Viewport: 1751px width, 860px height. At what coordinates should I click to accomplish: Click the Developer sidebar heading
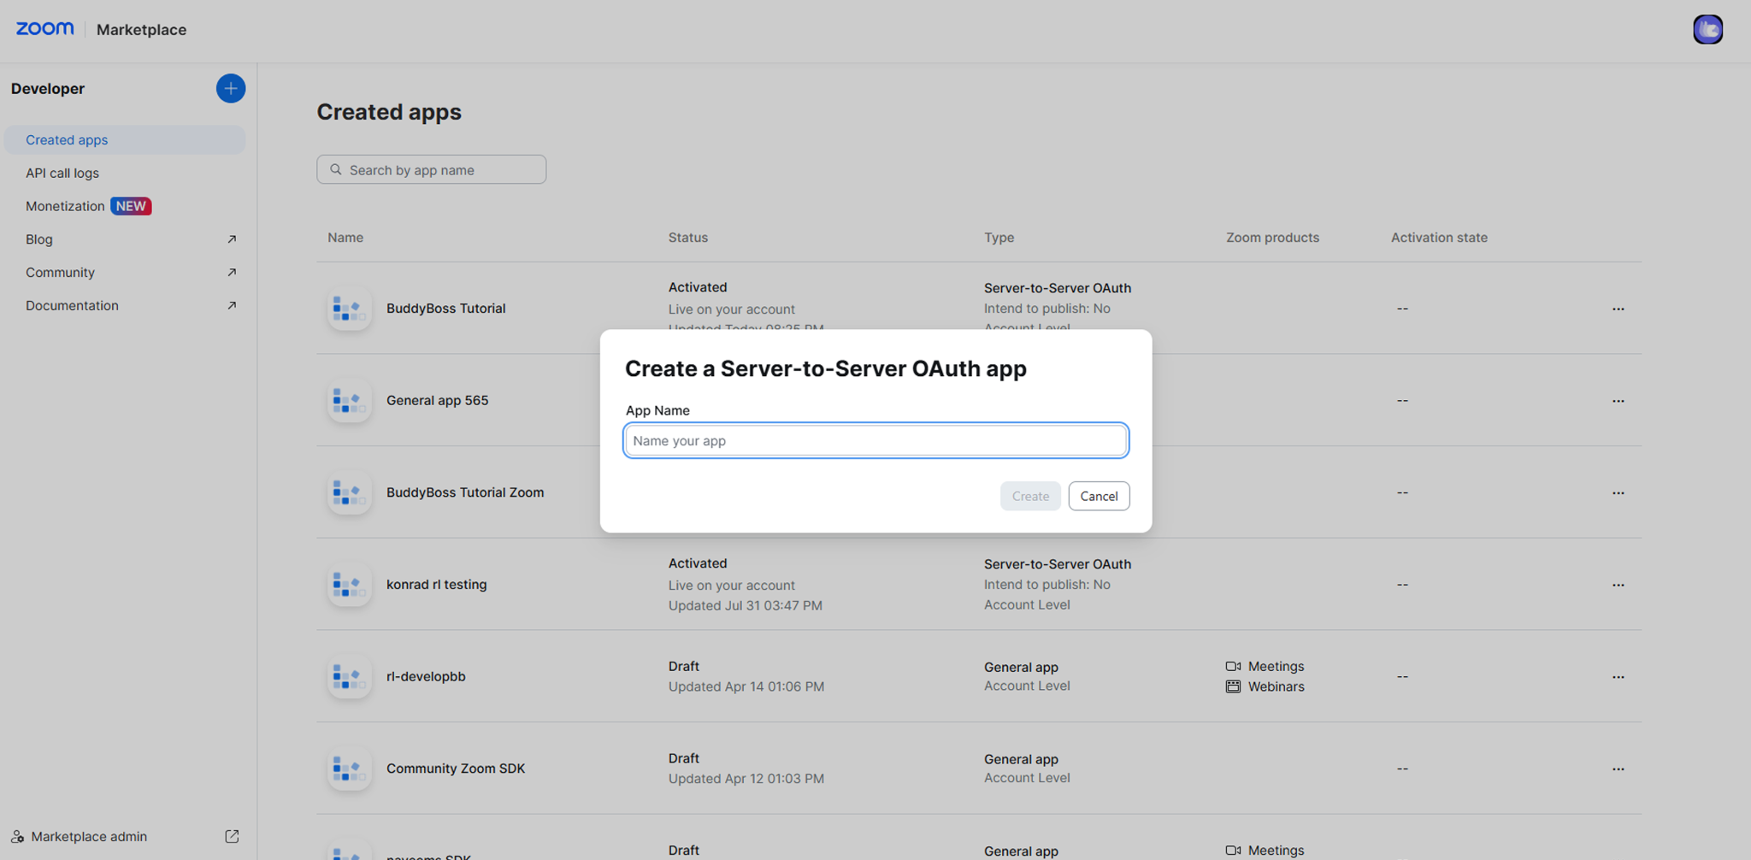point(48,88)
